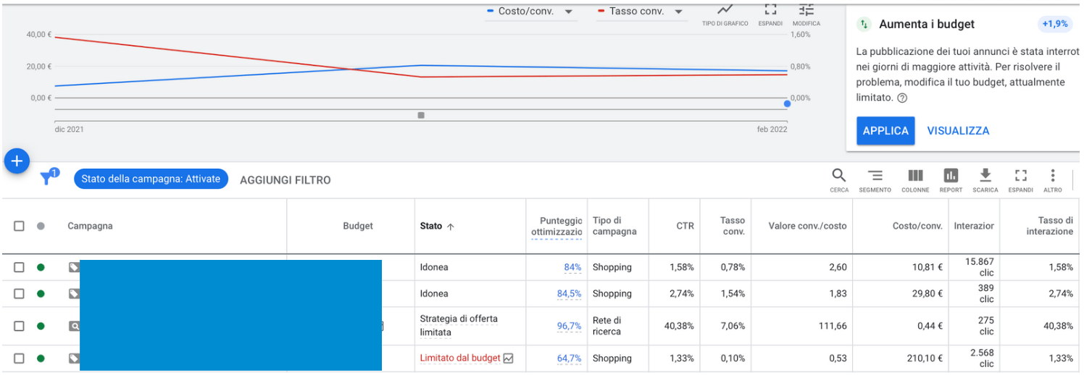Viewport: 1084px width, 375px height.
Task: Sort by Valore conv./costo column
Action: pyautogui.click(x=807, y=226)
